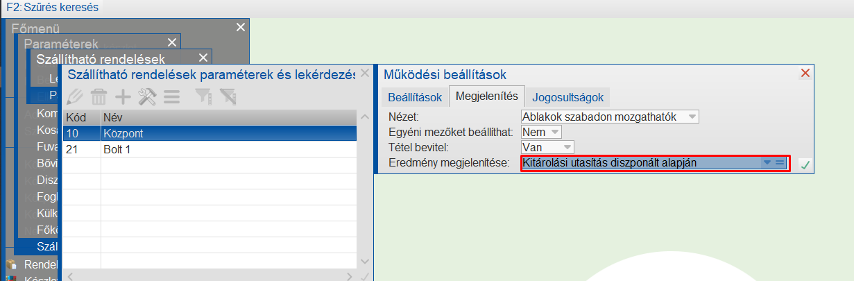
Task: Click the trash delete icon
Action: [99, 96]
